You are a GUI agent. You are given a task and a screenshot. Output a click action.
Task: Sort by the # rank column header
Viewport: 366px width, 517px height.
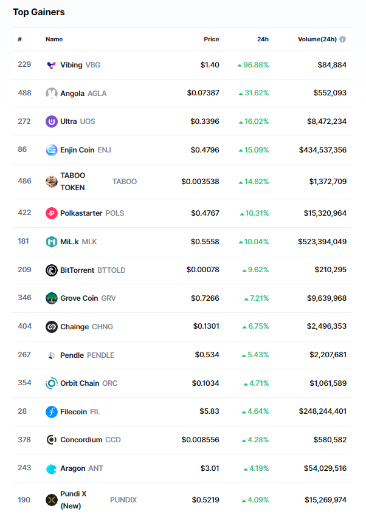(x=20, y=39)
